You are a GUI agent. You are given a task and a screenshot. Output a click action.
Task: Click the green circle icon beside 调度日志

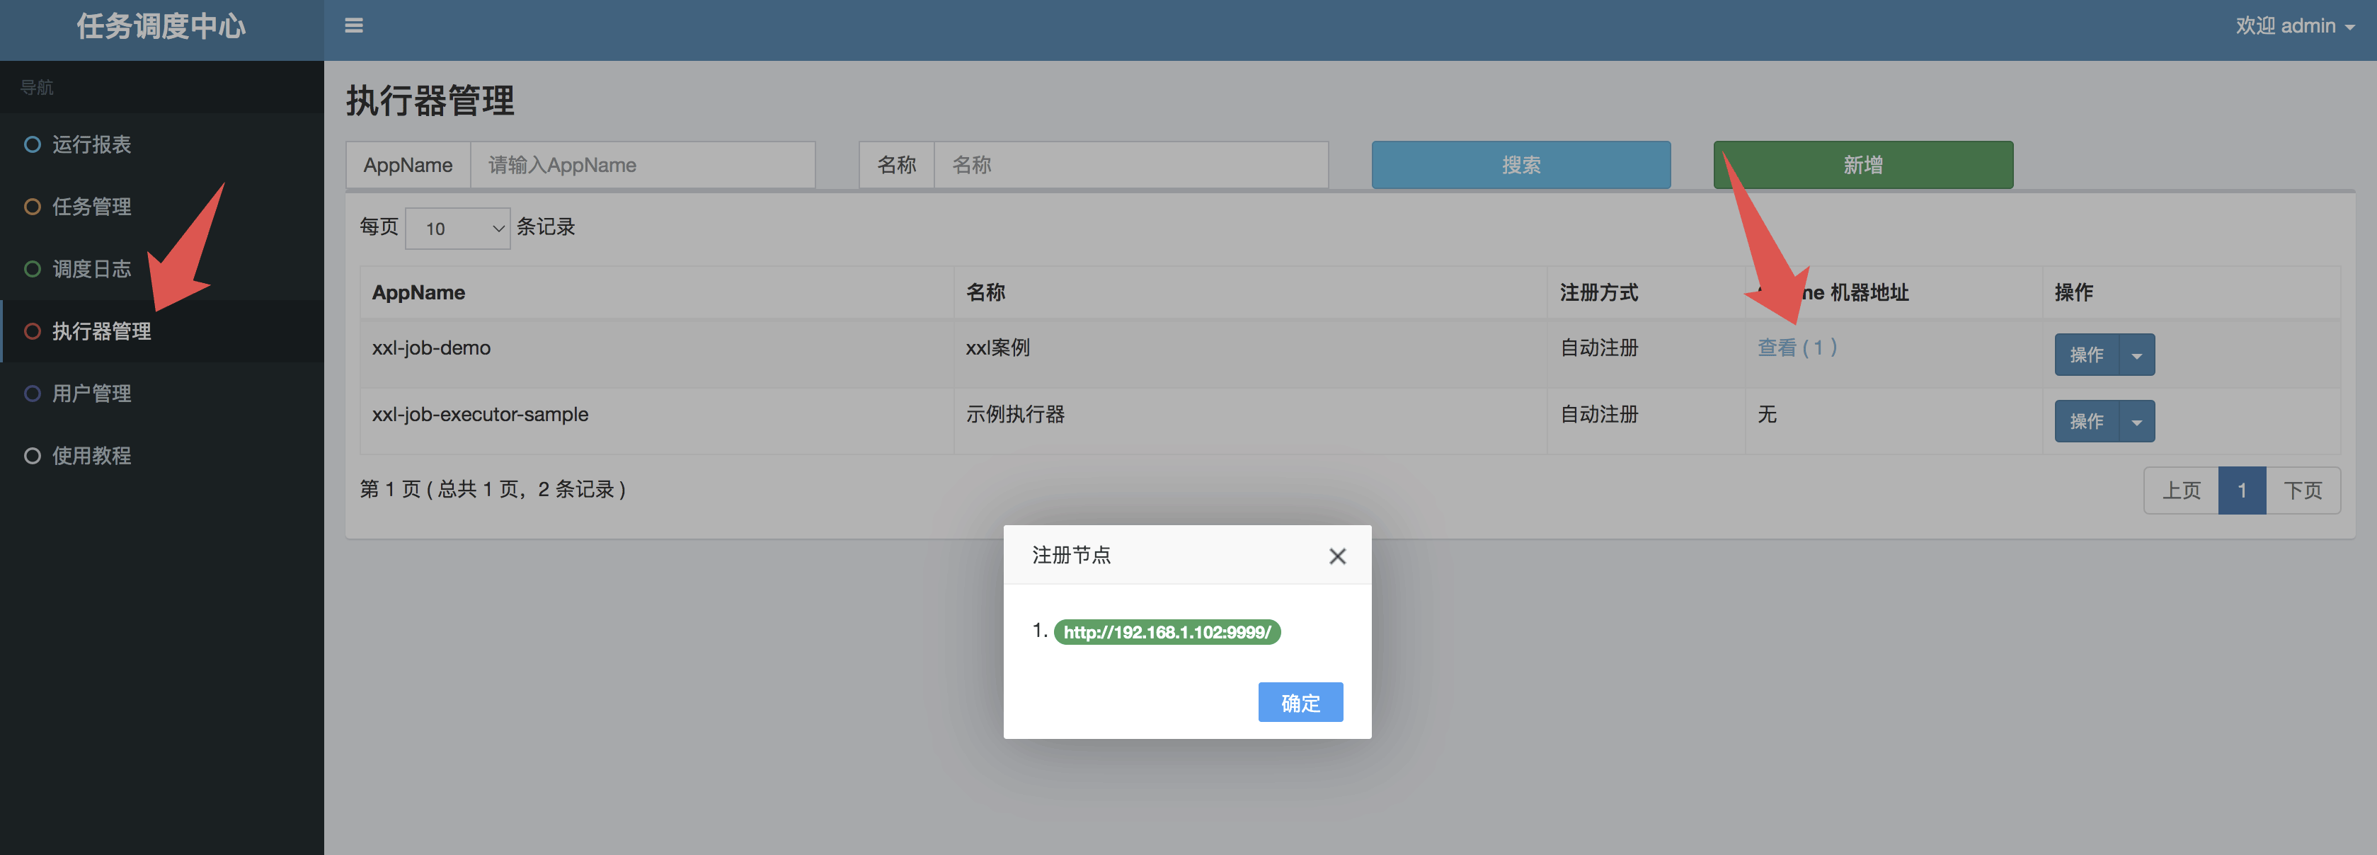click(x=33, y=270)
